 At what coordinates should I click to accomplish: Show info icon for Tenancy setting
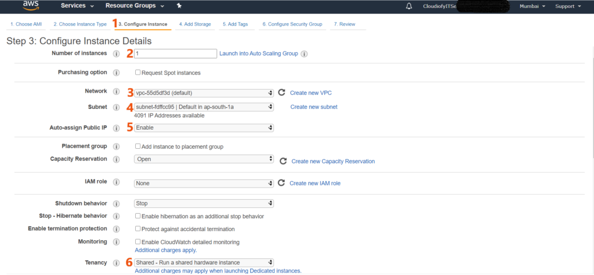[116, 263]
